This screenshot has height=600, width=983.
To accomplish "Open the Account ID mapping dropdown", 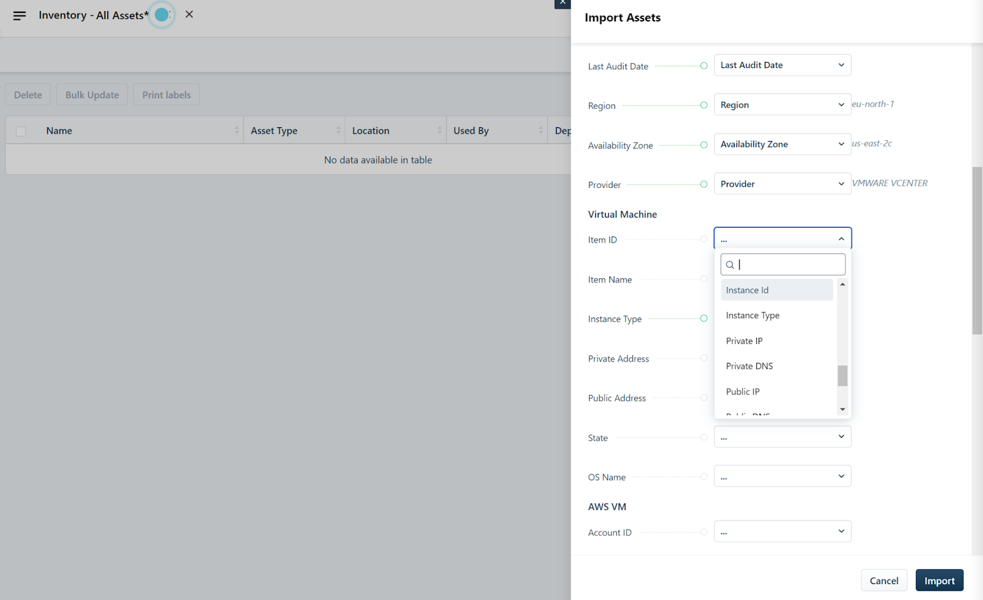I will [x=782, y=531].
